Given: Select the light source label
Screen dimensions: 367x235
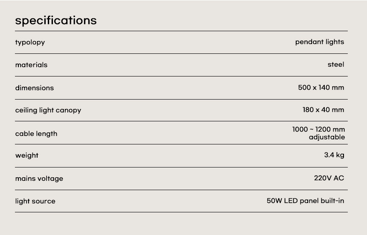Looking at the screenshot, I should pyautogui.click(x=35, y=201).
